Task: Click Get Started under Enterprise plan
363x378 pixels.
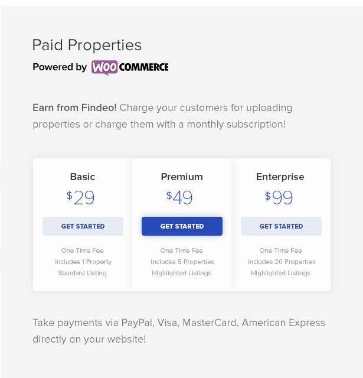Action: point(281,226)
